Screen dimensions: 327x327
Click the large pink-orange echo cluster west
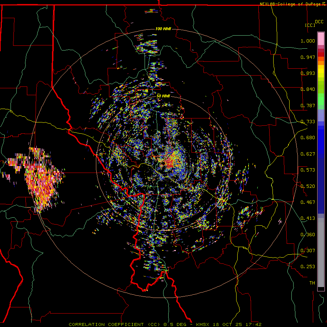(x=42, y=179)
